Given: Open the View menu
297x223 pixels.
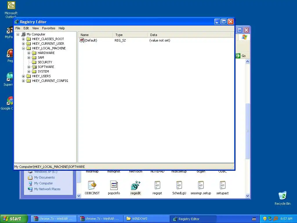Looking at the screenshot, I should click(35, 28).
